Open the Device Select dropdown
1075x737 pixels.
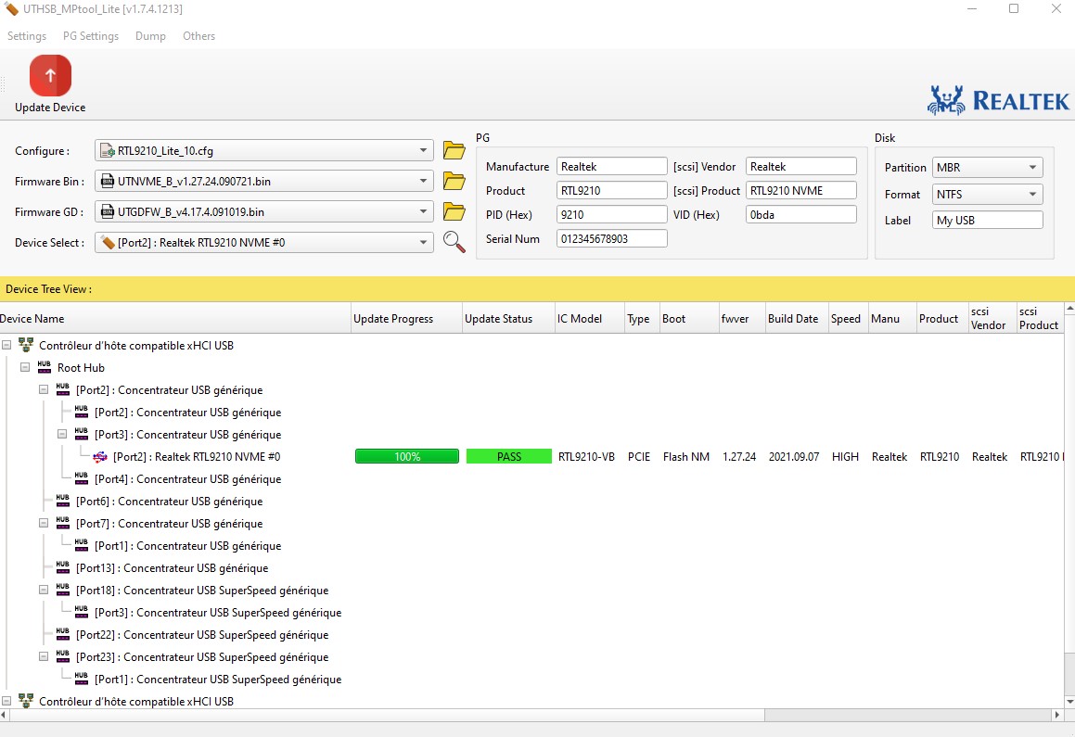coord(423,243)
